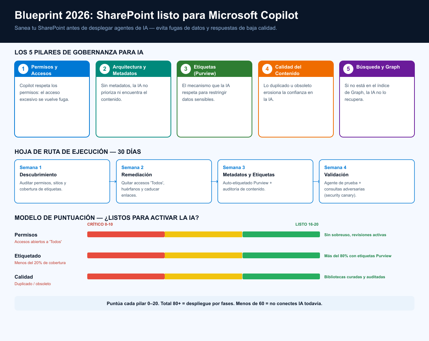Click the yellow segment of the Etiquetado bar
The width and height of the screenshot is (429, 341).
(x=204, y=255)
